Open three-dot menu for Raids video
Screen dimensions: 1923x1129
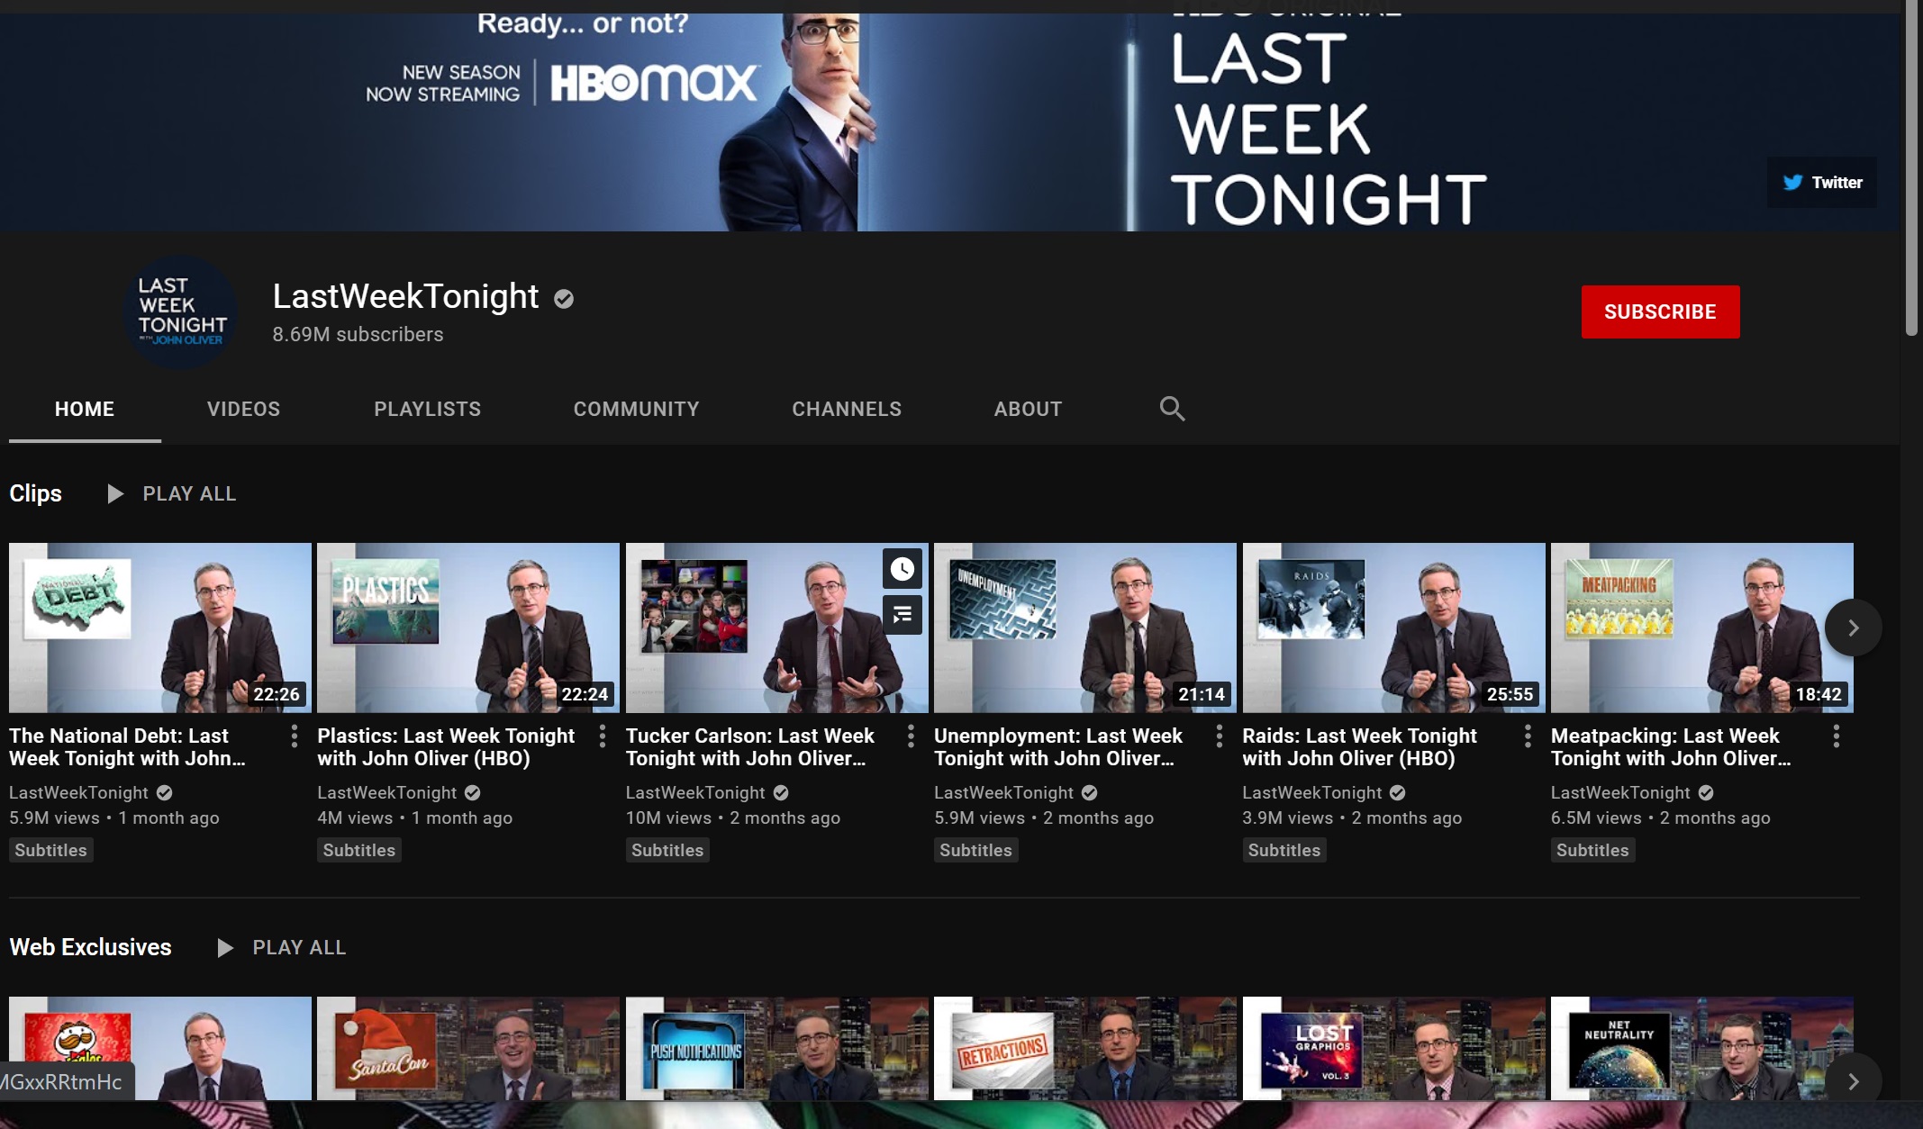[x=1528, y=736]
